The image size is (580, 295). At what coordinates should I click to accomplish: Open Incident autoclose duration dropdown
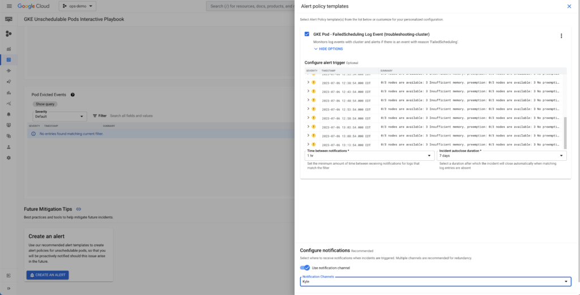pos(502,156)
